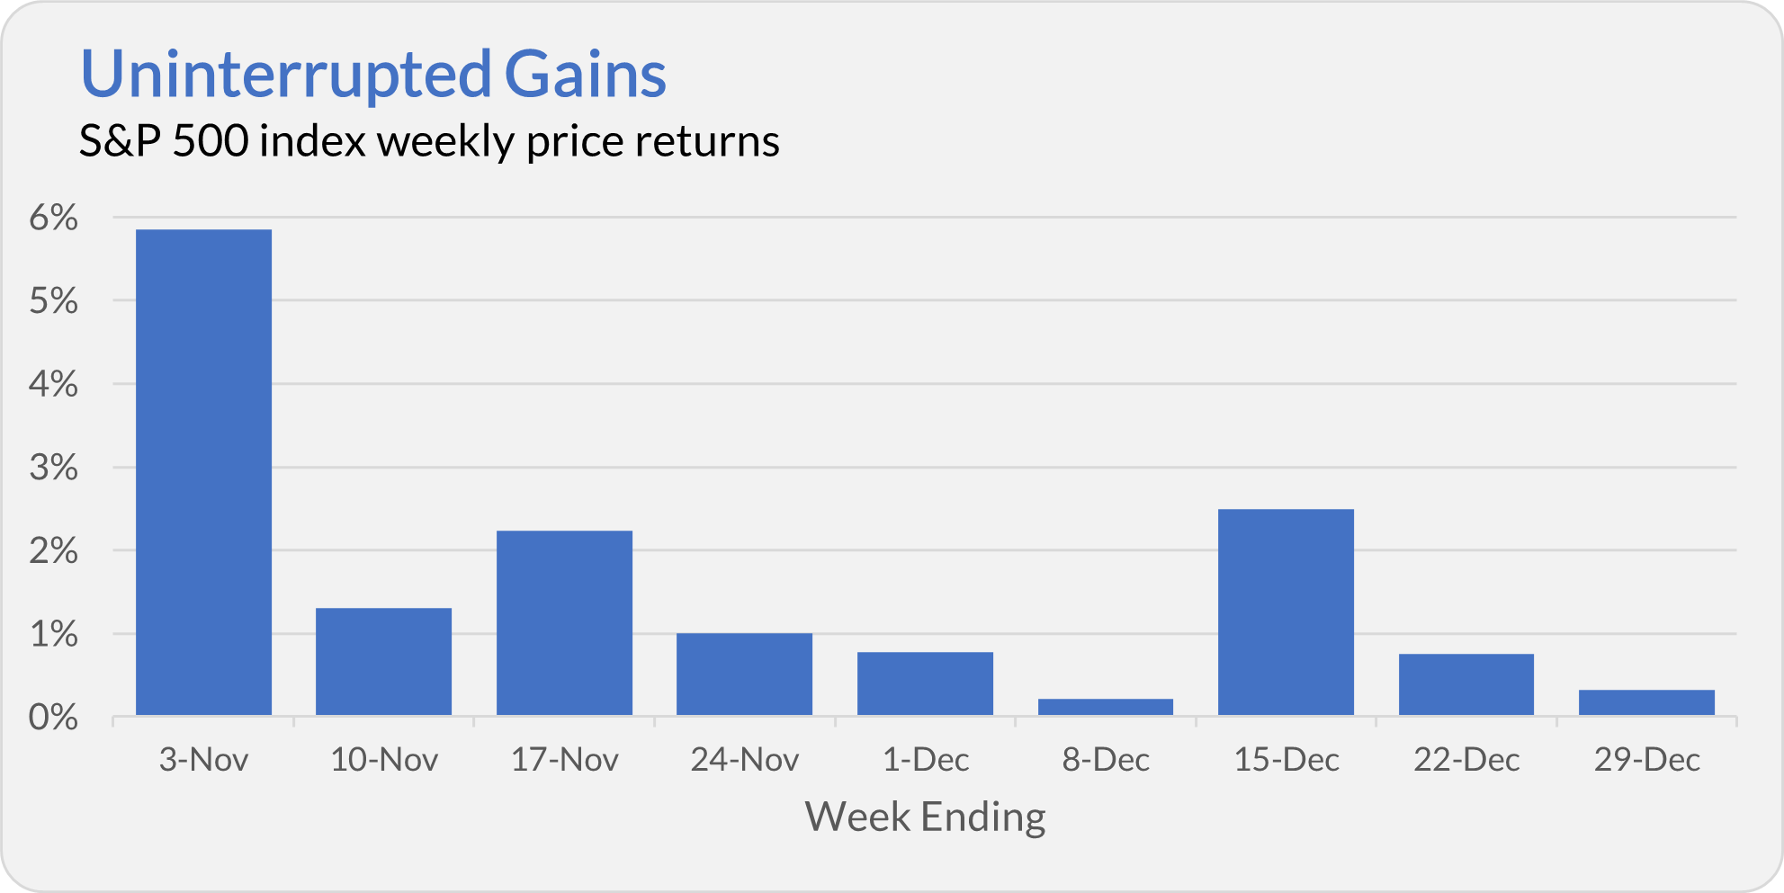The height and width of the screenshot is (893, 1784).
Task: Click the Week Ending axis title
Action: click(x=925, y=817)
